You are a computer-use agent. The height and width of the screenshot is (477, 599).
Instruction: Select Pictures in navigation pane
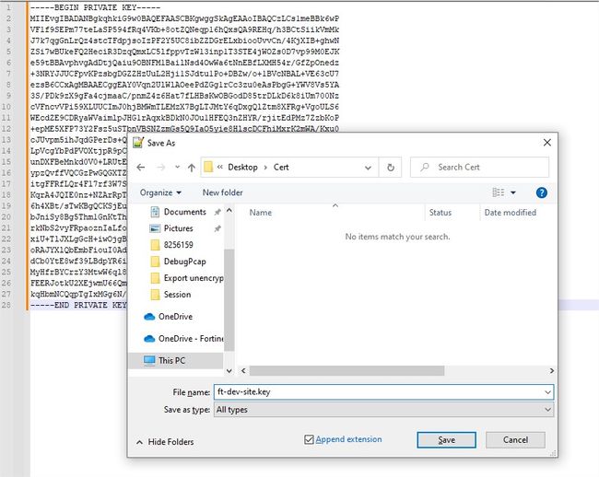[178, 228]
